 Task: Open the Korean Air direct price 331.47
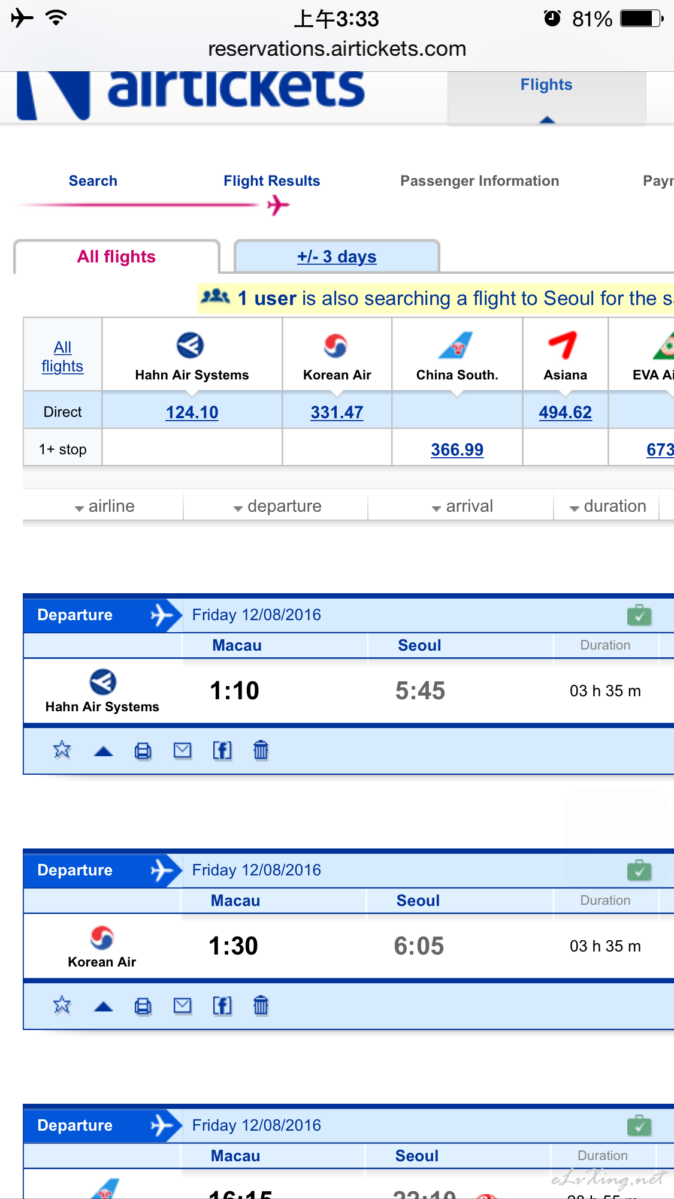(337, 412)
